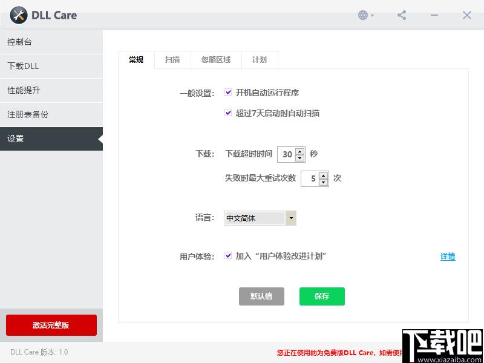Image resolution: width=484 pixels, height=363 pixels.
Task: Select the 设置 sidebar item
Action: click(51, 139)
